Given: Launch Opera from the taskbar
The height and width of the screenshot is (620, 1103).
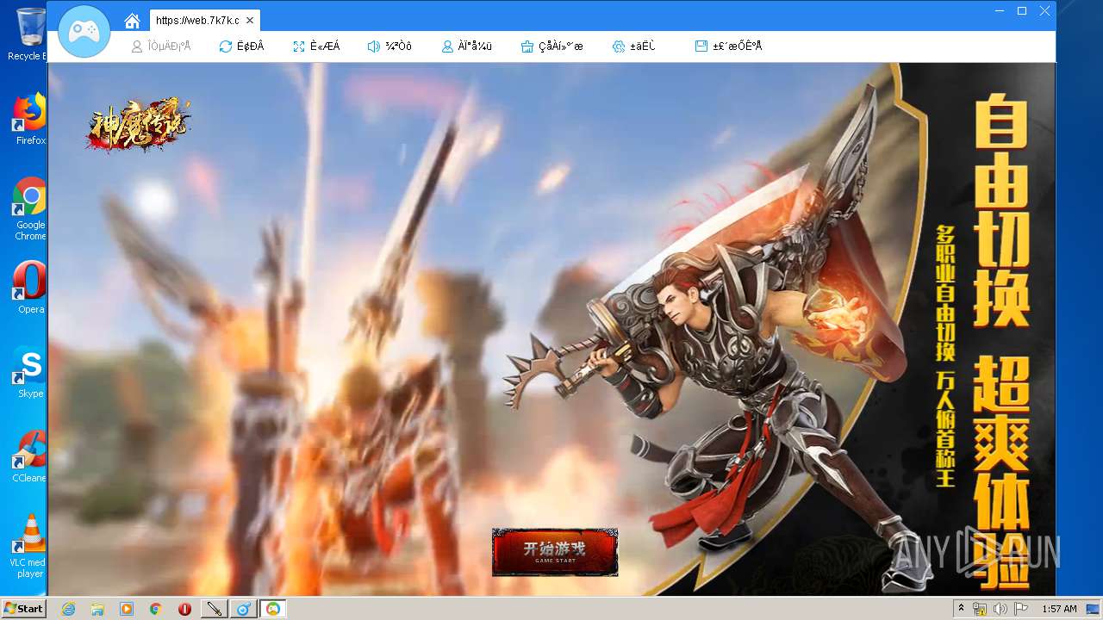Looking at the screenshot, I should [x=184, y=609].
